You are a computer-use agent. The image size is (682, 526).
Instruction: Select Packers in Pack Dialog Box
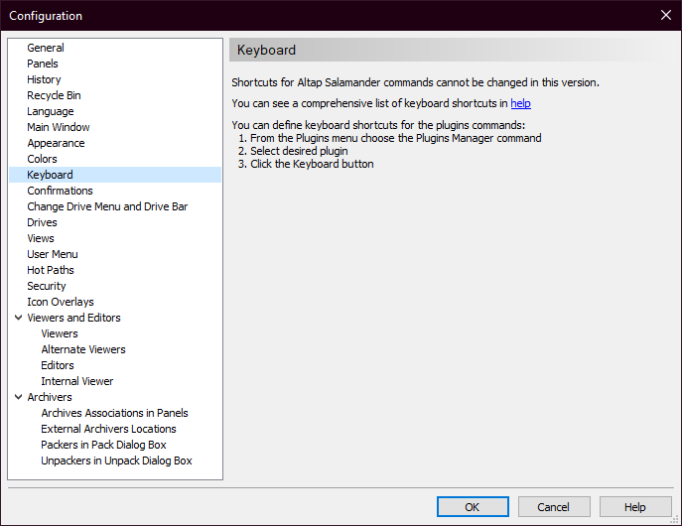[103, 445]
